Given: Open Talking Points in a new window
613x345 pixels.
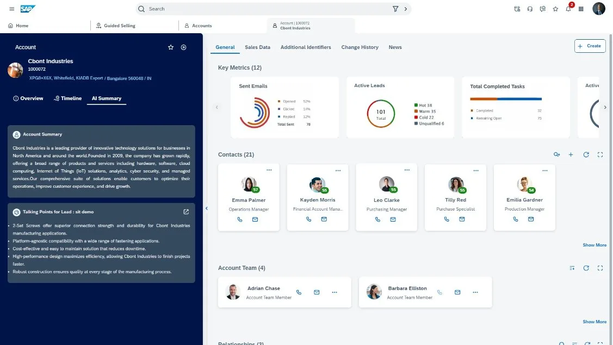Looking at the screenshot, I should pos(185,212).
